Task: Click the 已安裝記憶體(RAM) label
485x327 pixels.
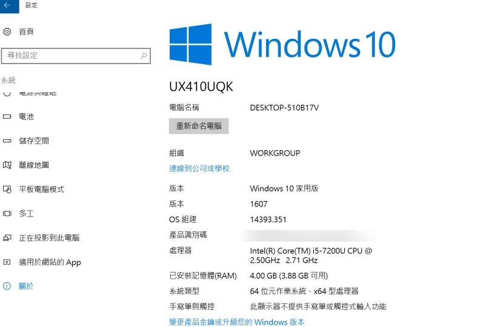Action: click(203, 276)
